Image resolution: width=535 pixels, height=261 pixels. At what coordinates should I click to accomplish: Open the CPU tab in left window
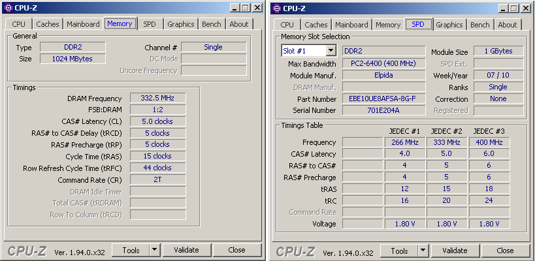(x=18, y=24)
